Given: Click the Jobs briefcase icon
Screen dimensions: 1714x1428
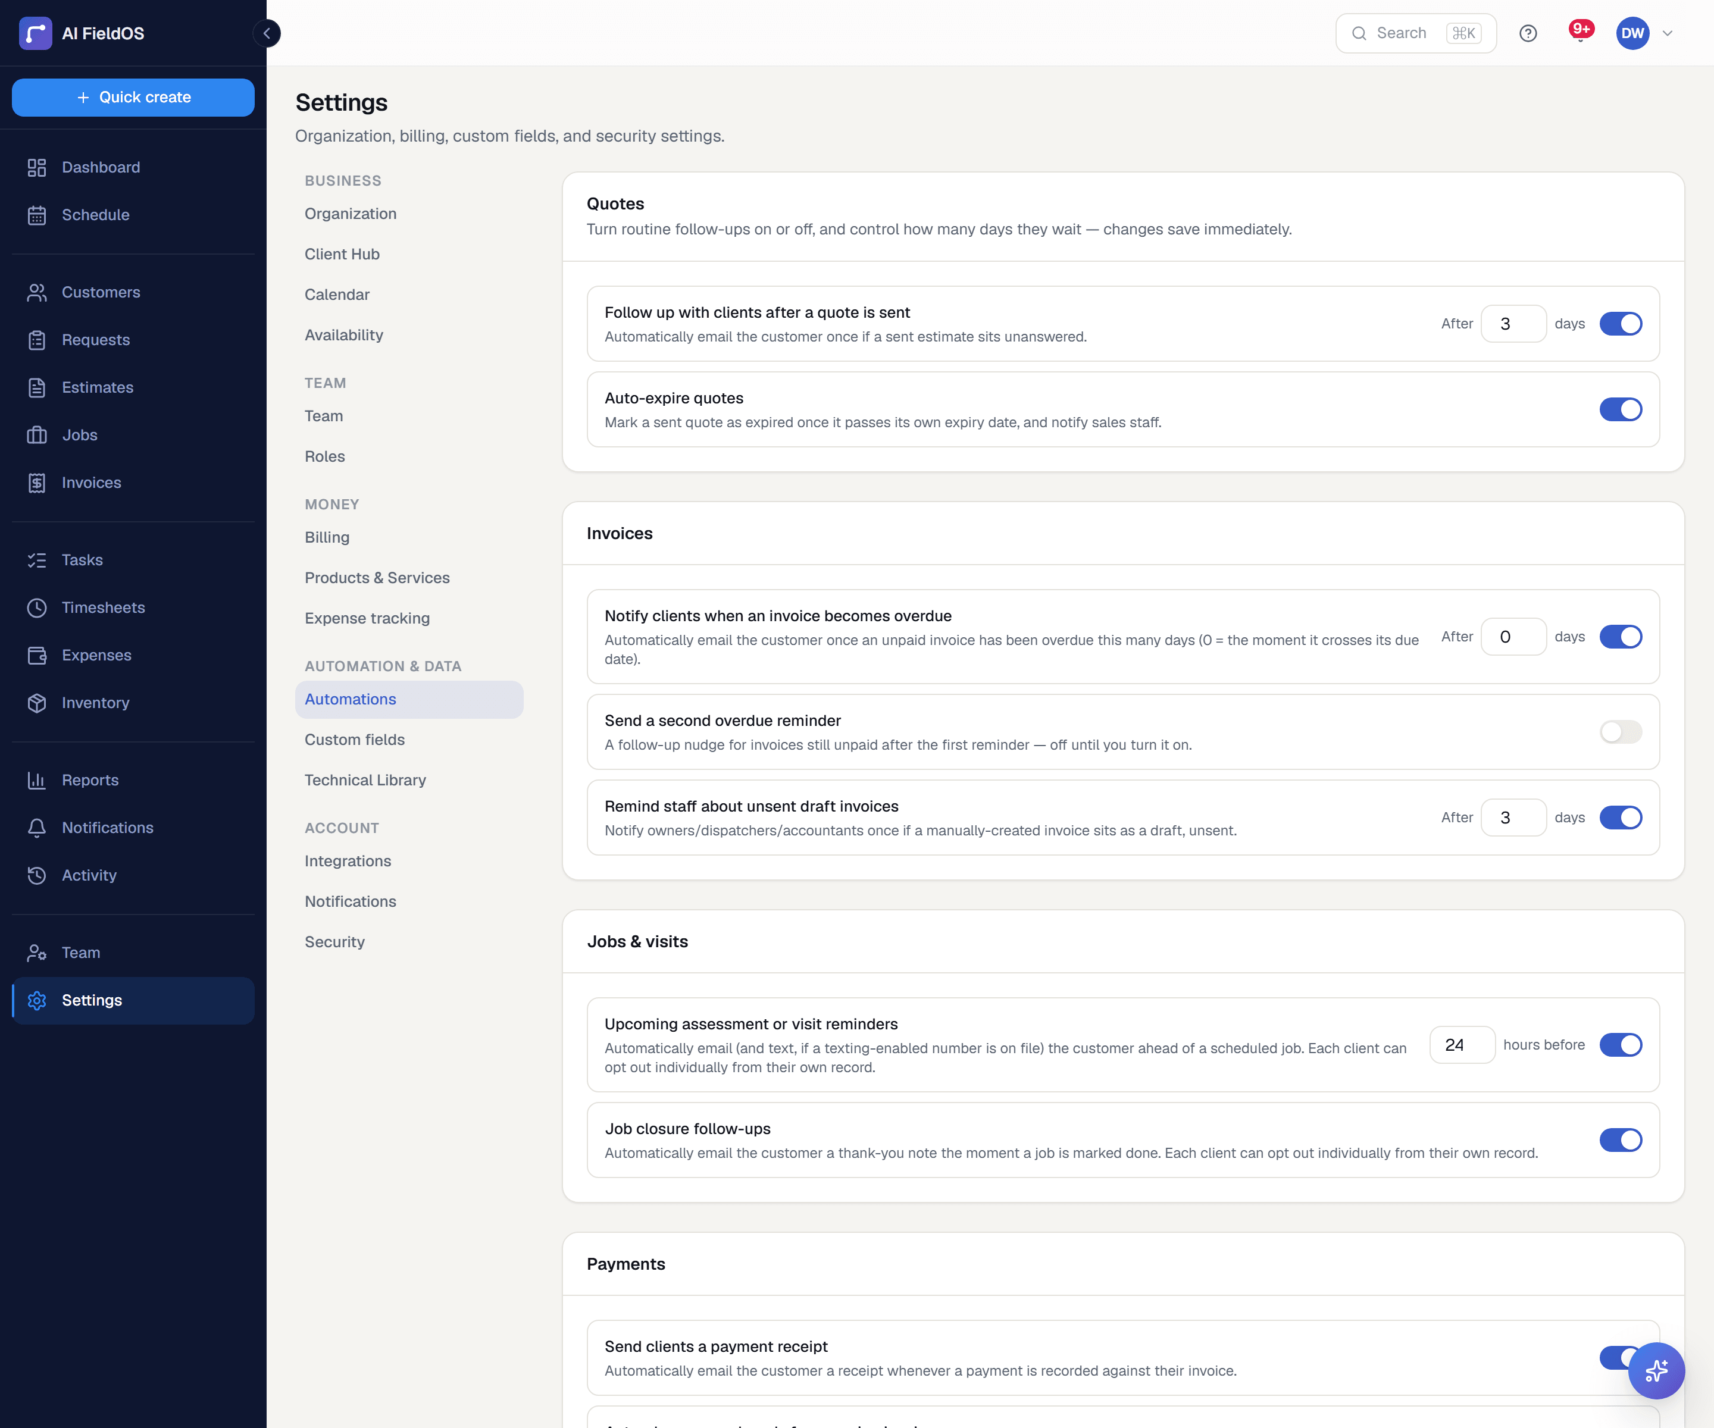Looking at the screenshot, I should (37, 435).
